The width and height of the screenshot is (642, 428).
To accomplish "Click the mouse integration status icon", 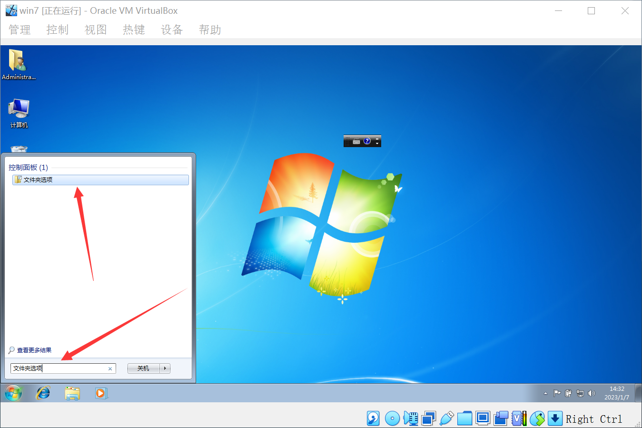I will [x=537, y=418].
